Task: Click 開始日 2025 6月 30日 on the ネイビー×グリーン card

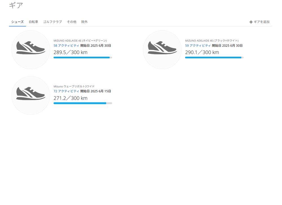Action: click(x=96, y=46)
